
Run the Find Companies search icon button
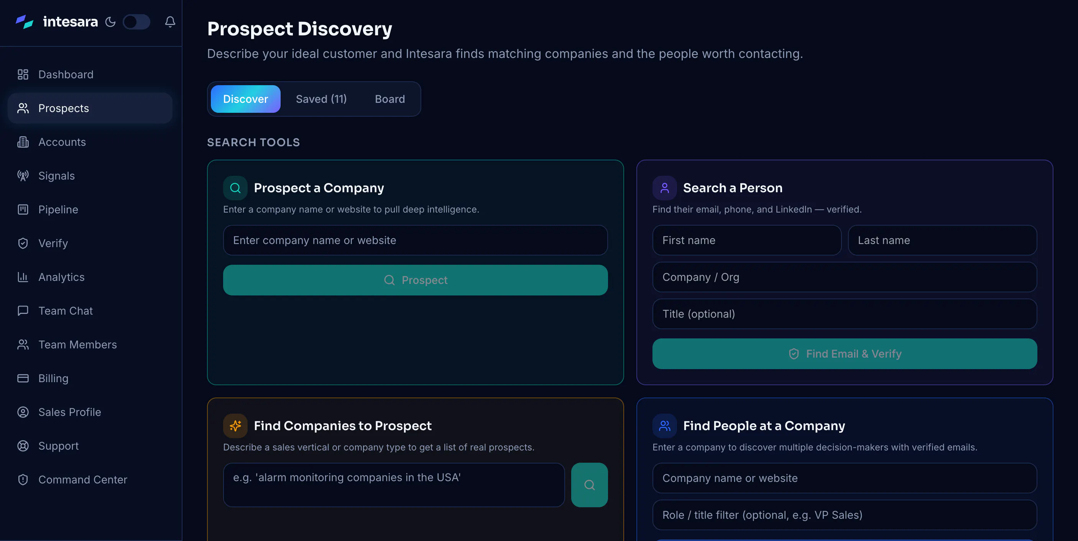click(589, 485)
